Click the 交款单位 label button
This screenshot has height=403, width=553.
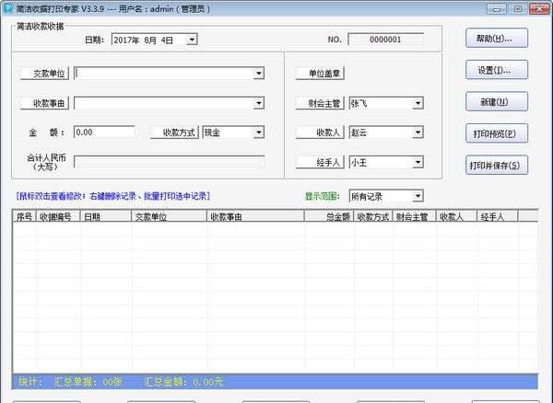coord(45,74)
